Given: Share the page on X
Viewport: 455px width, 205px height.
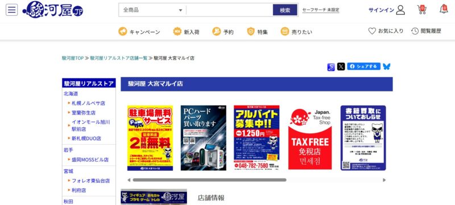Looking at the screenshot, I should 341,67.
